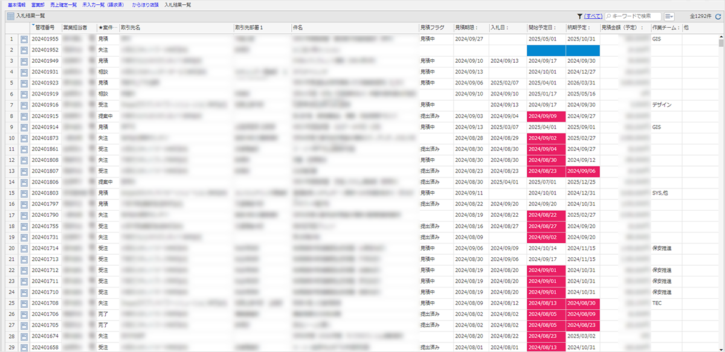The image size is (725, 352).
Task: Open the 入札結果一覧 link in top navigation
Action: pyautogui.click(x=178, y=5)
